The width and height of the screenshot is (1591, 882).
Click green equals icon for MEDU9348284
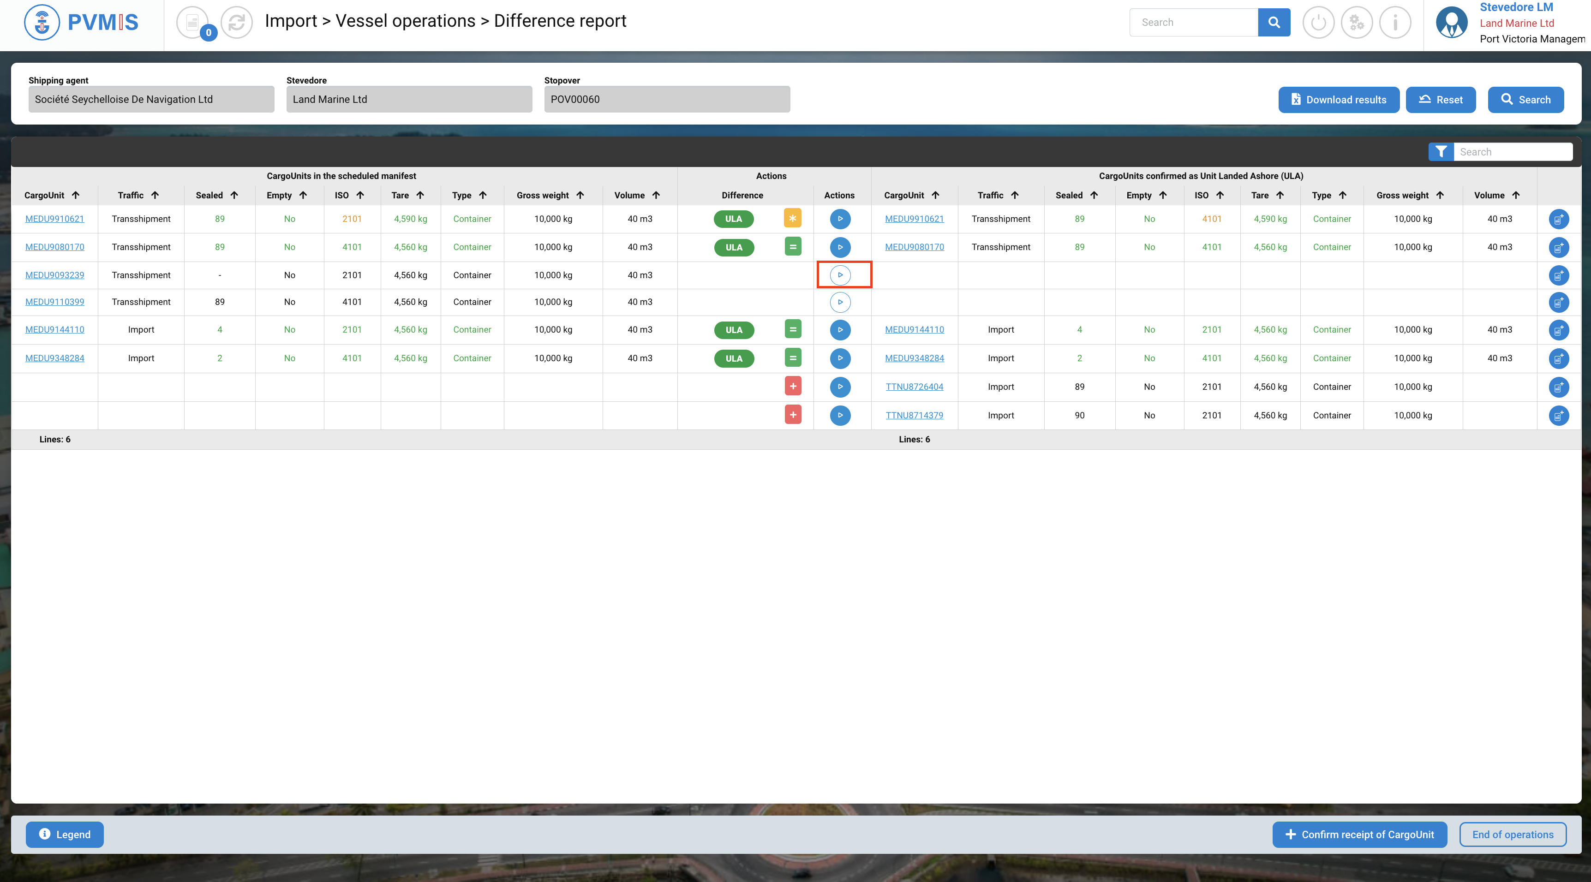click(792, 358)
